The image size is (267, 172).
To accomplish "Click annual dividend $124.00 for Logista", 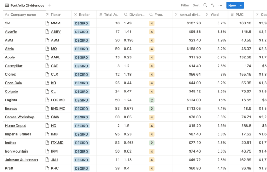I will click(194, 100).
